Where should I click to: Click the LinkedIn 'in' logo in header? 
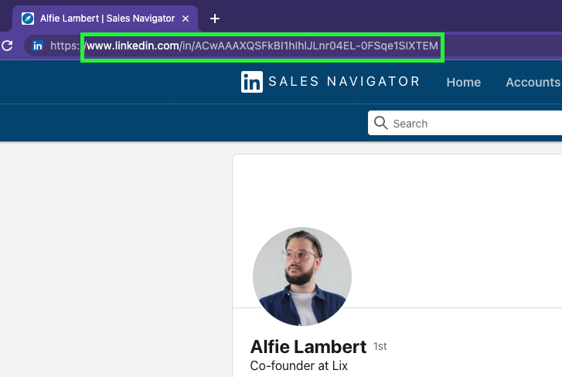tap(251, 82)
